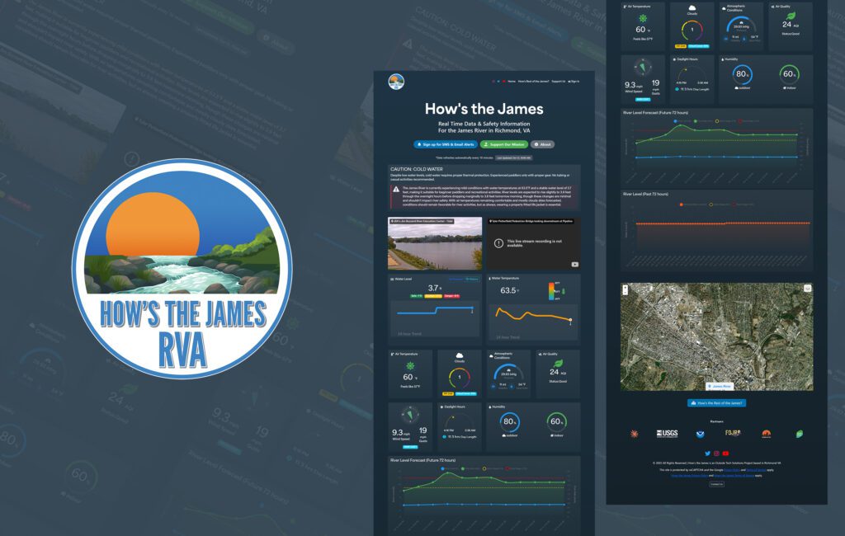Select the James River map marker label
This screenshot has height=536, width=845.
[719, 385]
